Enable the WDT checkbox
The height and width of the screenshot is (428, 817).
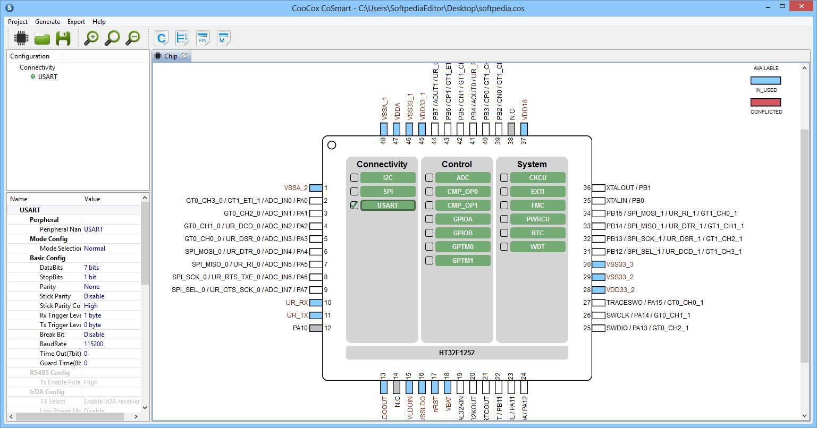[x=504, y=247]
